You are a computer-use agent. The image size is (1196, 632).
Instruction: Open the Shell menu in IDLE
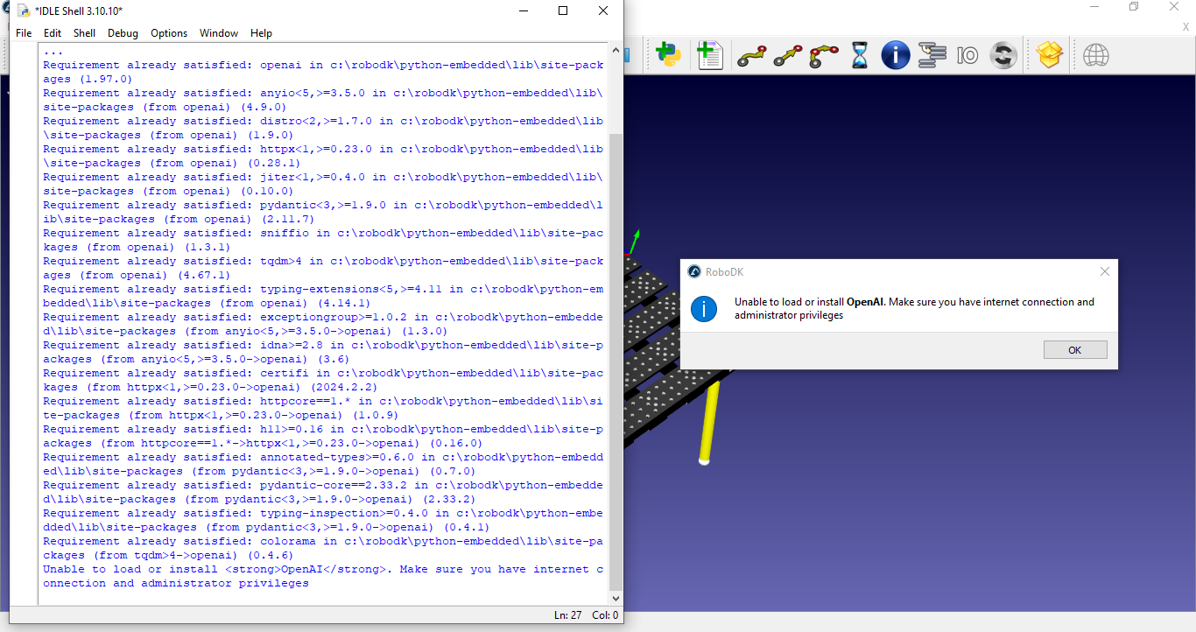point(84,33)
